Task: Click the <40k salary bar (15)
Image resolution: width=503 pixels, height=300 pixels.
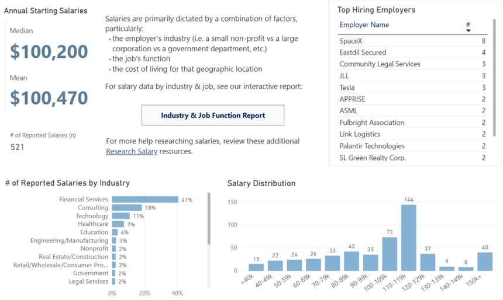Action: pos(256,267)
